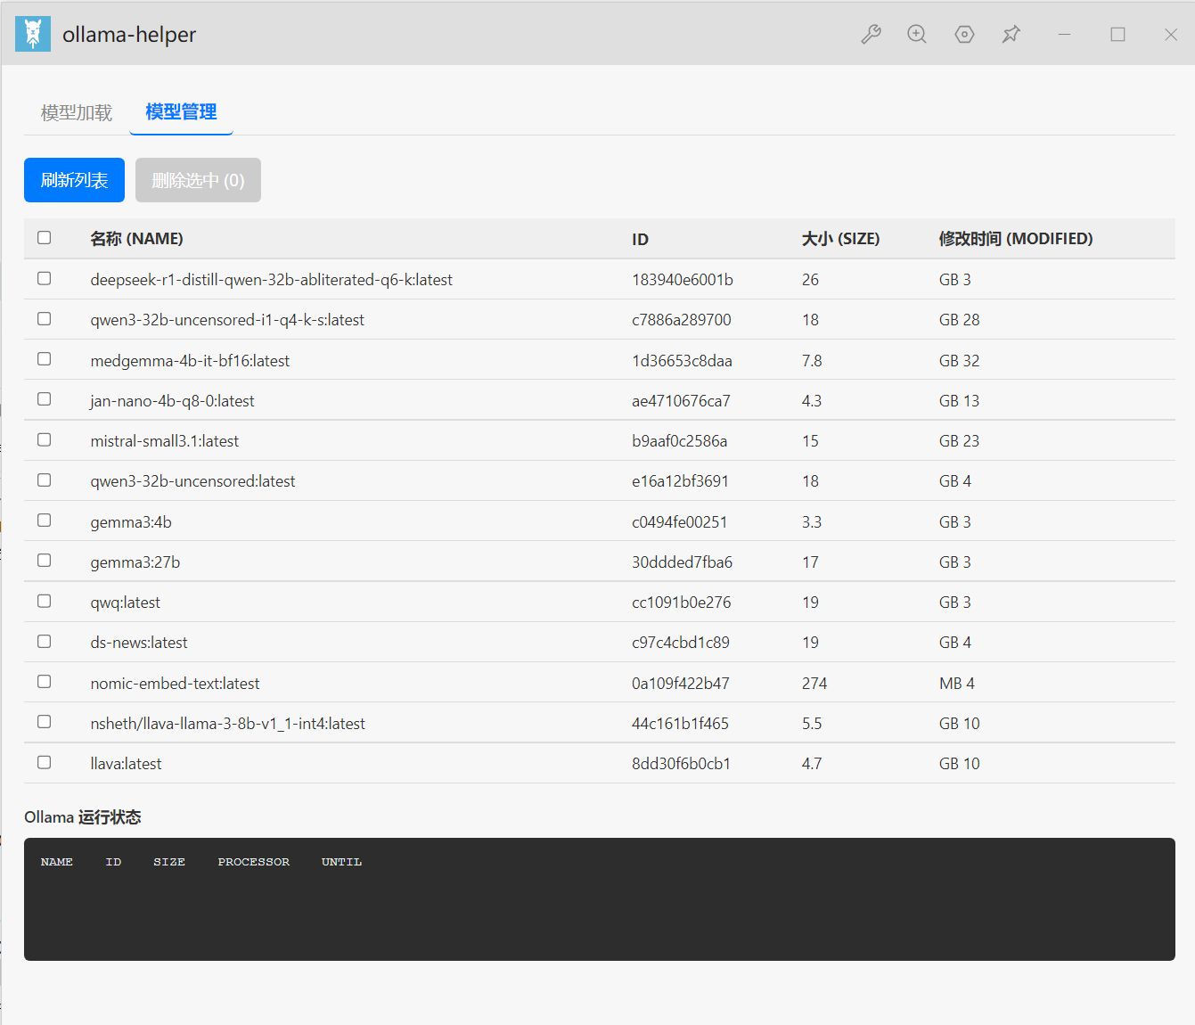
Task: Select model name qwq:latest
Action: click(x=125, y=603)
